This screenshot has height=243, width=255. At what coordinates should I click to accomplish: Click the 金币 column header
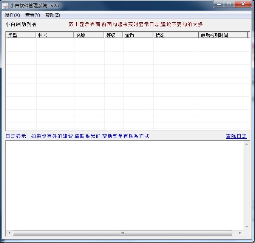pyautogui.click(x=138, y=35)
